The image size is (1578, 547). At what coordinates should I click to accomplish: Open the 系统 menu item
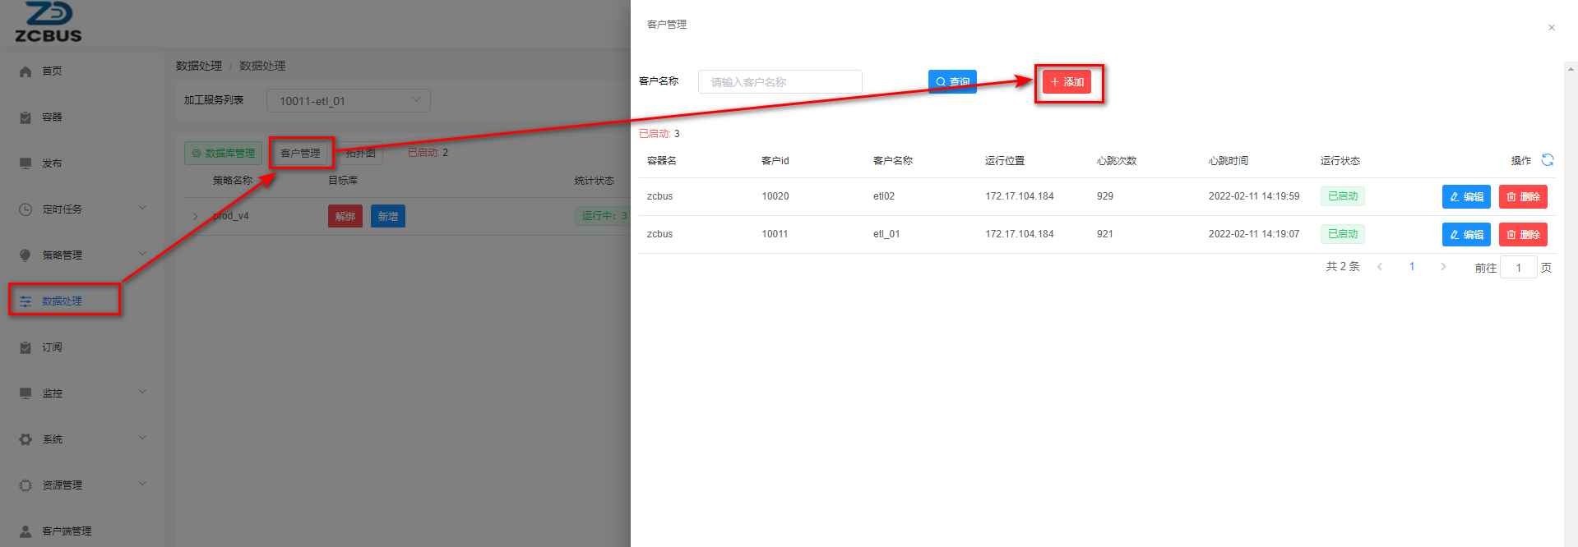click(x=53, y=439)
